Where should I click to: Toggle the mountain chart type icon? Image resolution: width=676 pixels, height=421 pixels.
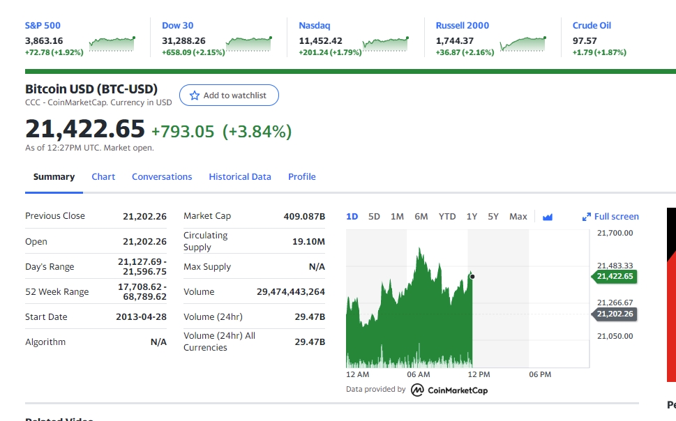pos(548,217)
